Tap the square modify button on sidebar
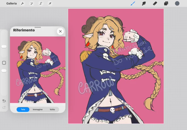Image resolution: width=187 pixels, height=130 pixels. [4, 63]
